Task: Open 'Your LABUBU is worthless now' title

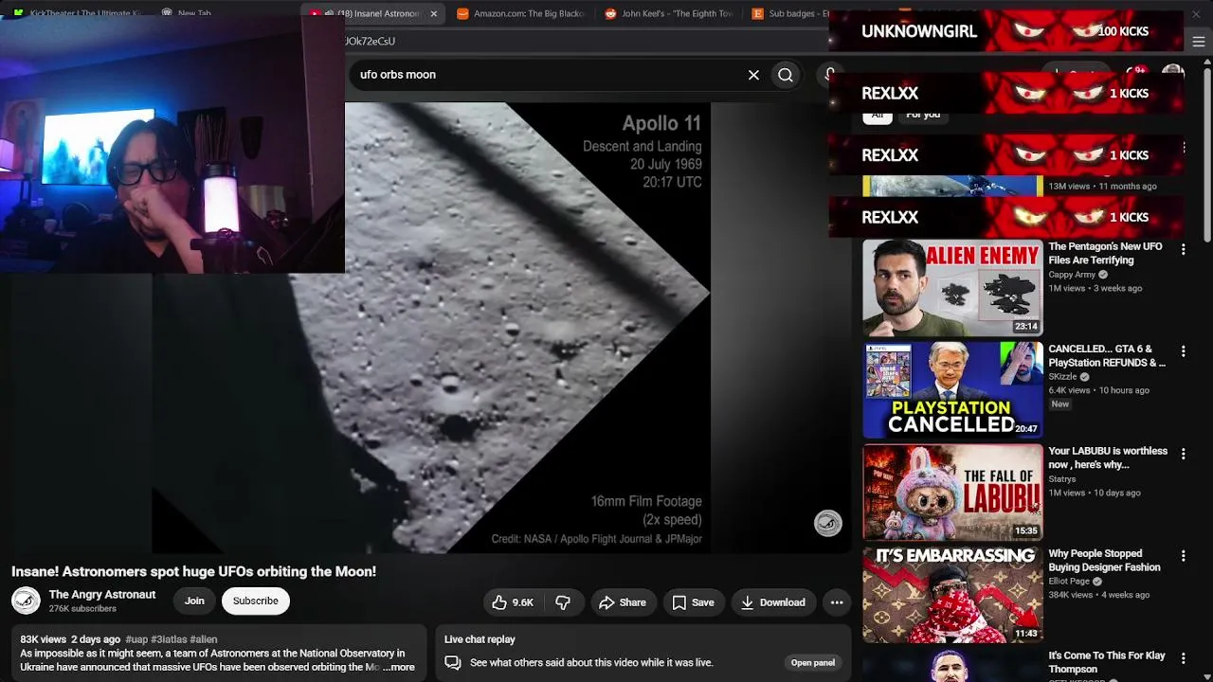Action: click(x=1108, y=458)
